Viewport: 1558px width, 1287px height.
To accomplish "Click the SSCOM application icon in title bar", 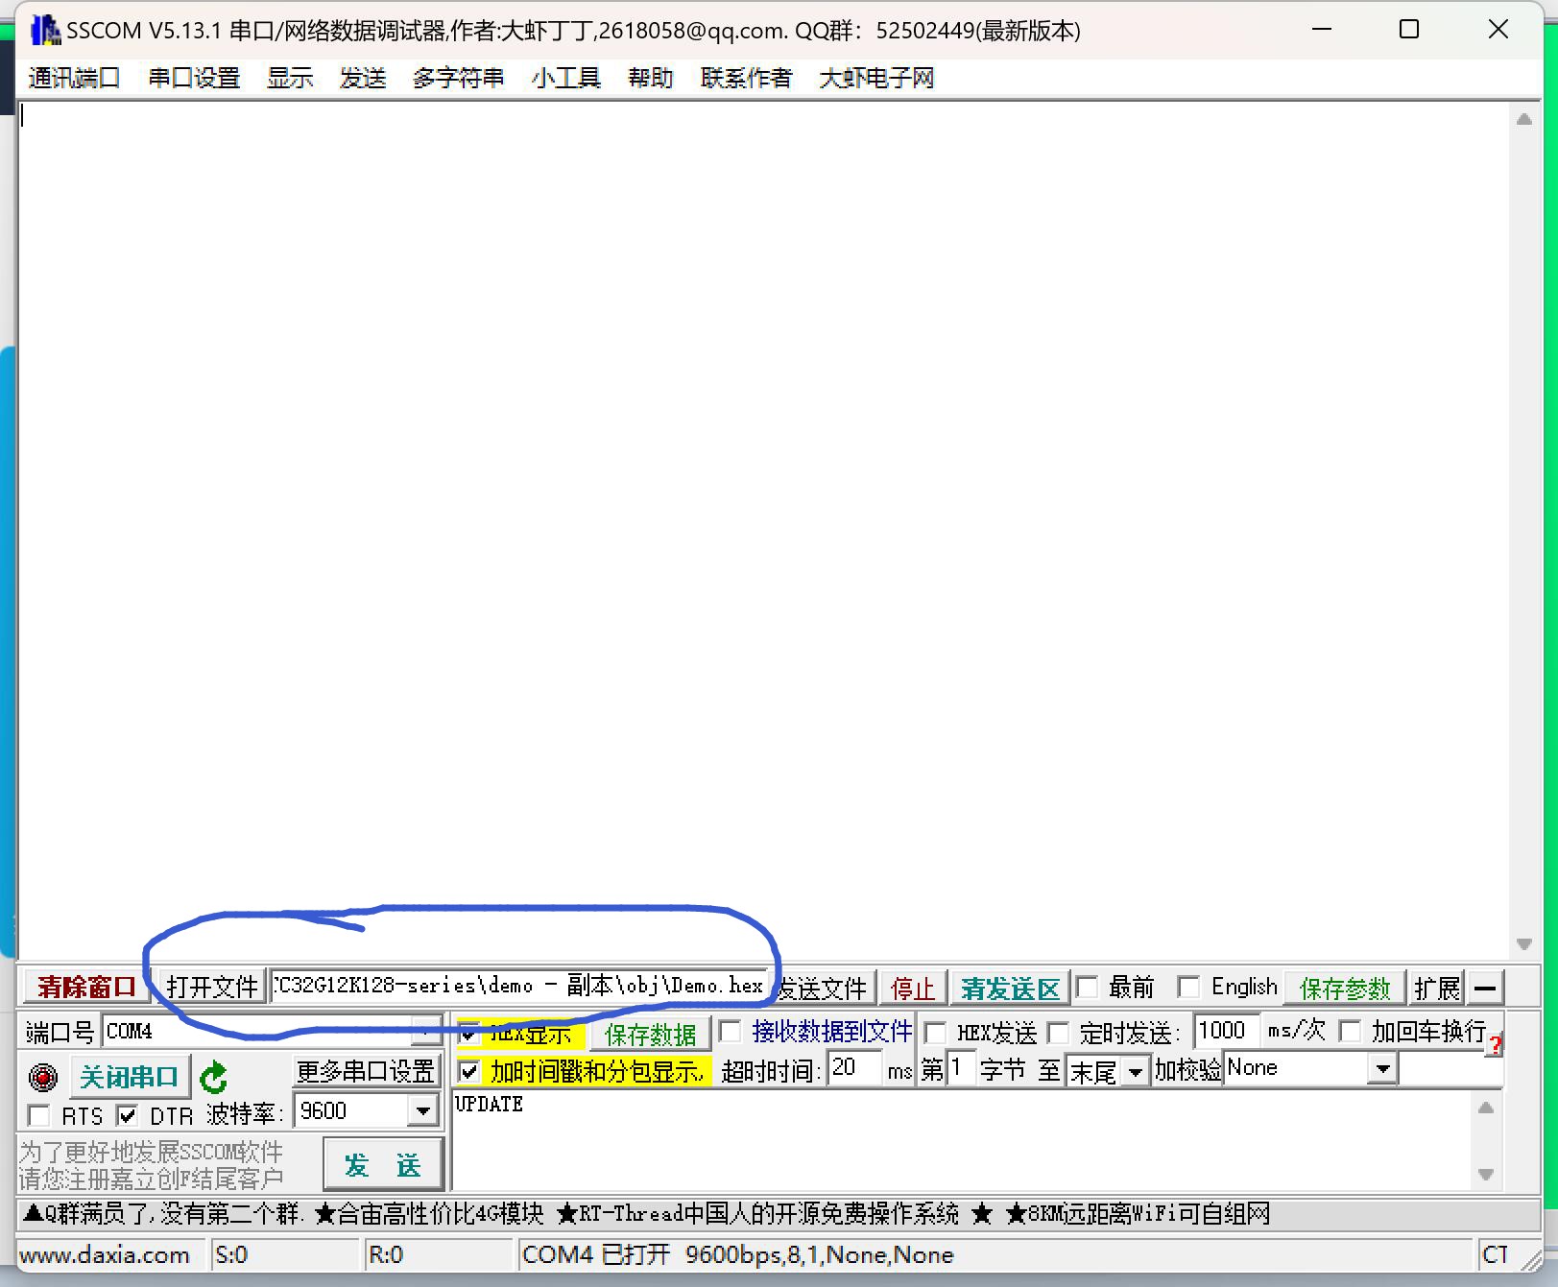I will tap(44, 30).
